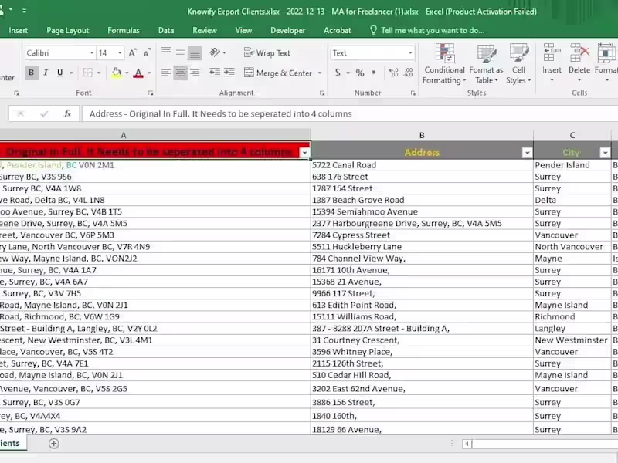Click the Increase Font Size icon
The height and width of the screenshot is (463, 618).
[x=133, y=52]
